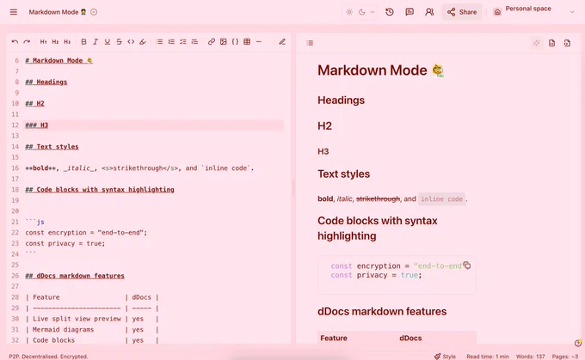
Task: Toggle inline code formatting
Action: [131, 42]
